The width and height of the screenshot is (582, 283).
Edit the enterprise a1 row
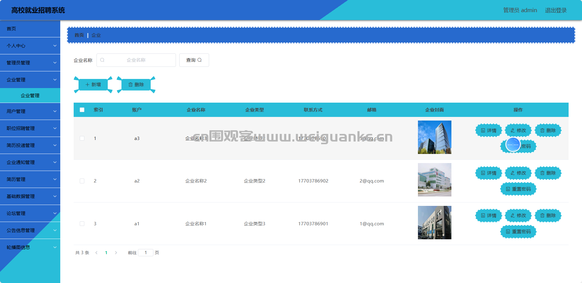click(x=518, y=216)
